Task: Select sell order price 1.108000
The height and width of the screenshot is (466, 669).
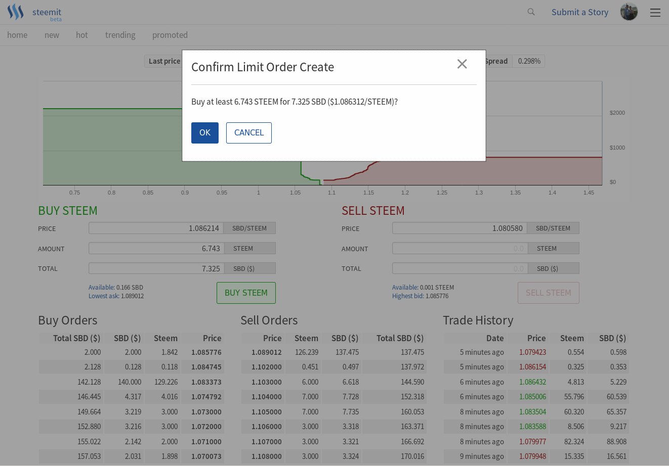Action: [x=267, y=456]
